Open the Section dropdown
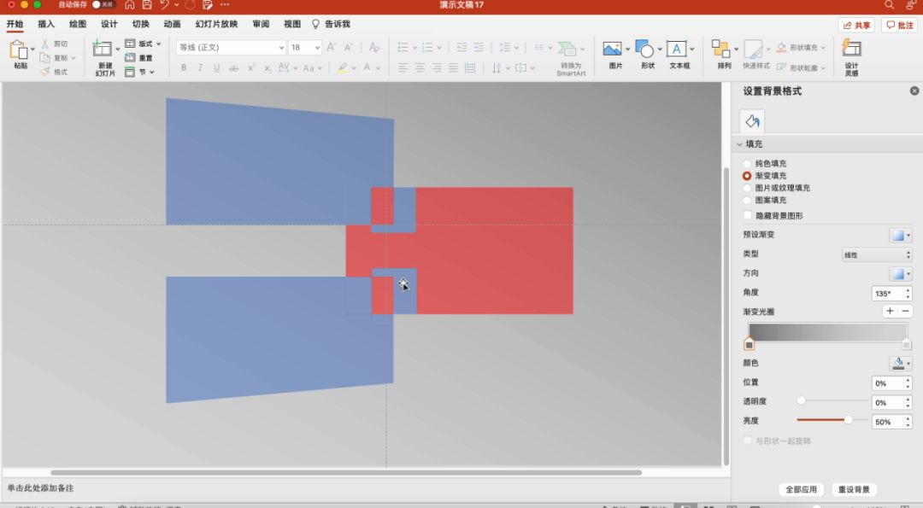 point(139,72)
